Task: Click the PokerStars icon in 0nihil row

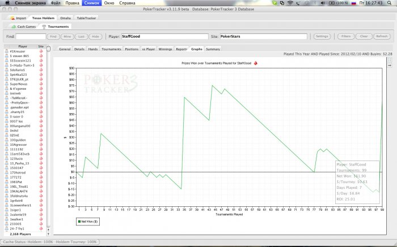Action: tap(41, 131)
